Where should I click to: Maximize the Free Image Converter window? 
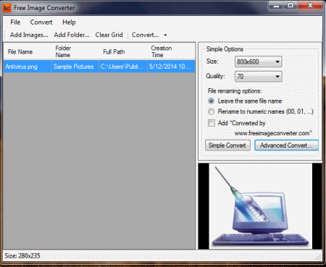(x=291, y=6)
